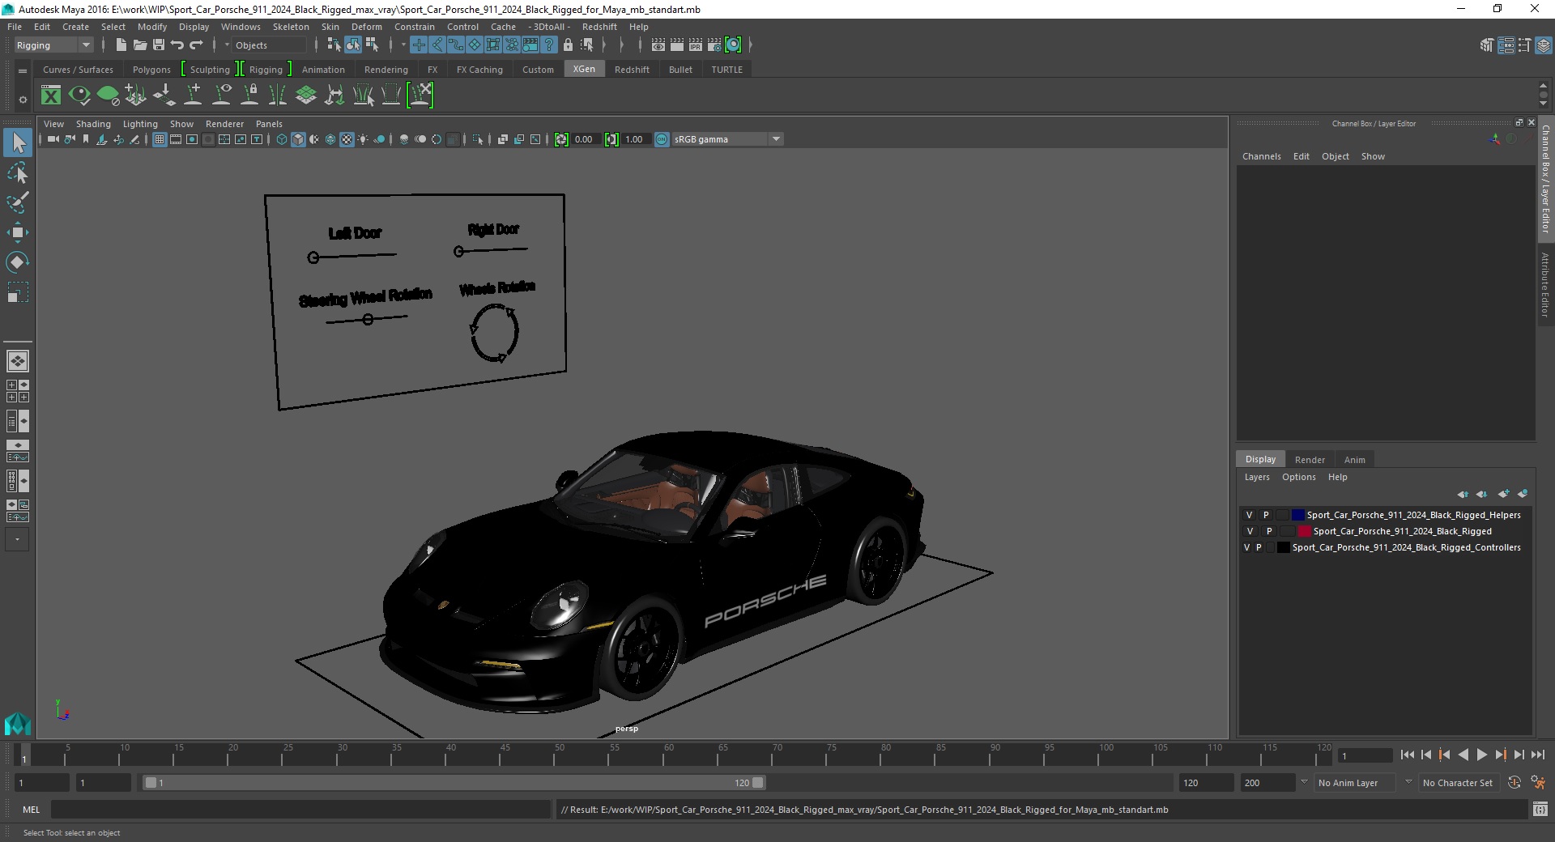Open layer editor Options menu
Viewport: 1555px width, 842px height.
click(x=1298, y=477)
